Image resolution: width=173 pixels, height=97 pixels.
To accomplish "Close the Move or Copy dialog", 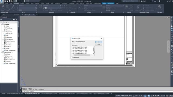I will (x=101, y=38).
